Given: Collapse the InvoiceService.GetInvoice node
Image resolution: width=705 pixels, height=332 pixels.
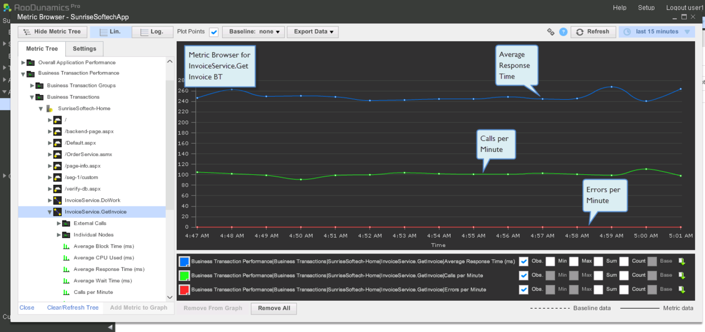Looking at the screenshot, I should [x=50, y=212].
